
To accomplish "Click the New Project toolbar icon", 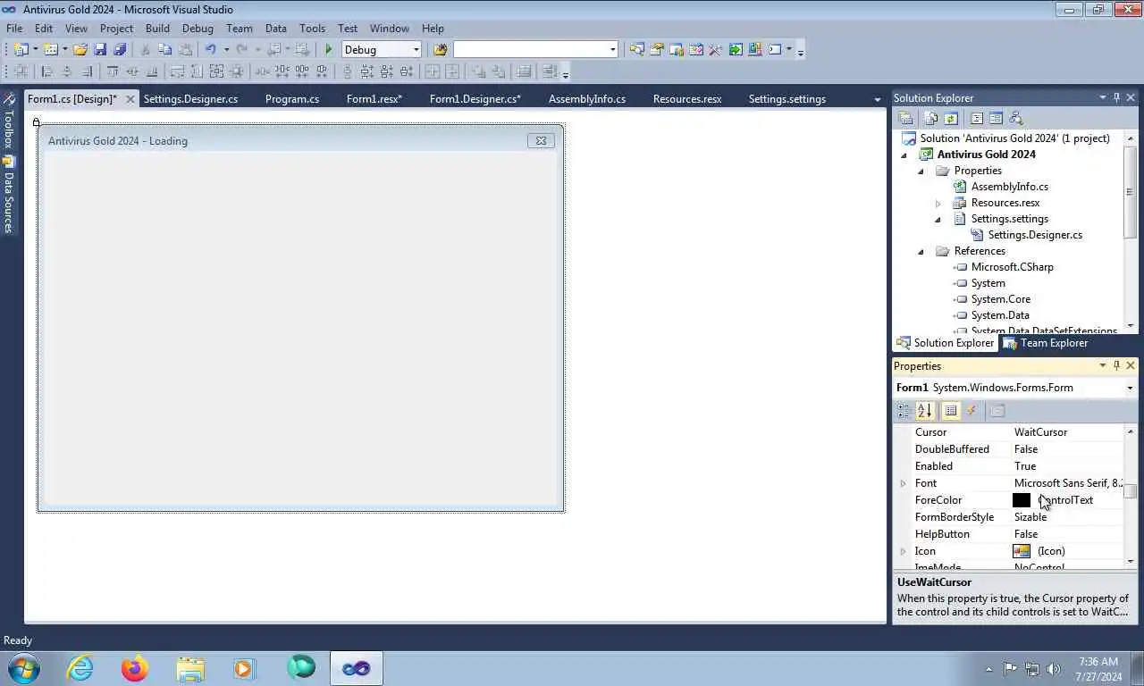I will click(x=20, y=50).
